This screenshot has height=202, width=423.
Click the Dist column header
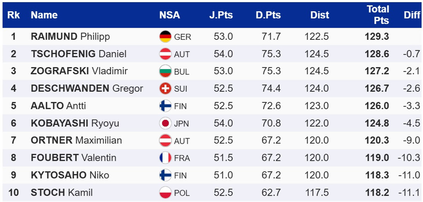[x=319, y=15]
